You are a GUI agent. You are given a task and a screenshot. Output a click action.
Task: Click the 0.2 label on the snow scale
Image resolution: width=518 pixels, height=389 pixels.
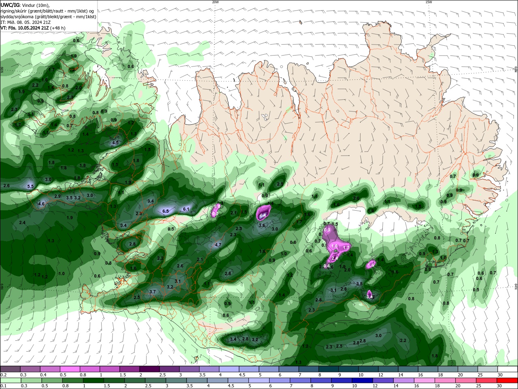3,375
